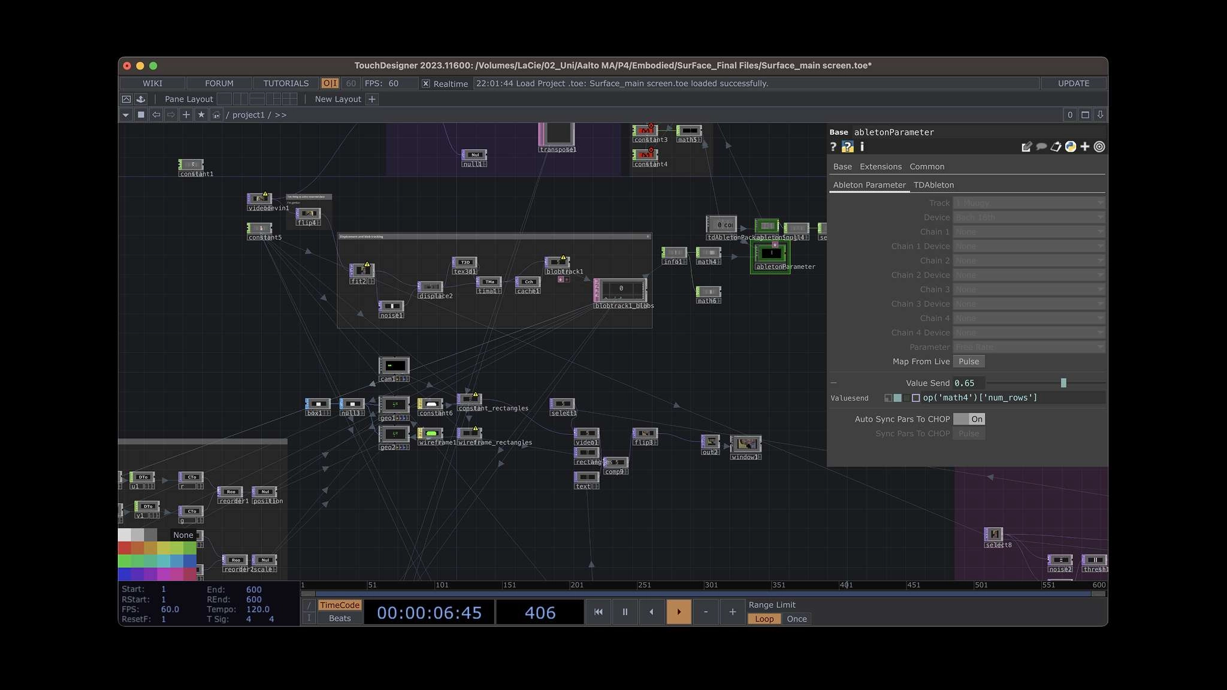This screenshot has width=1227, height=690.
Task: Go back with the left arrow
Action: pos(156,114)
